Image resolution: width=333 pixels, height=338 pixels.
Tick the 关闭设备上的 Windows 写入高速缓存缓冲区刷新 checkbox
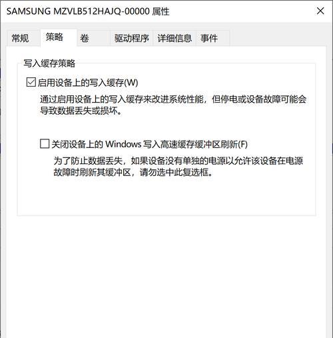pos(45,143)
